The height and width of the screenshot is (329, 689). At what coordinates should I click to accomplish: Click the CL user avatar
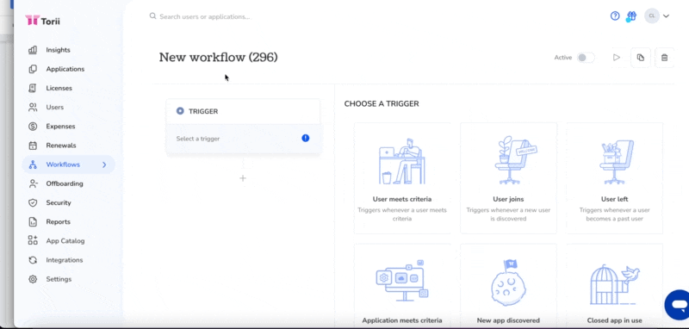pyautogui.click(x=652, y=16)
